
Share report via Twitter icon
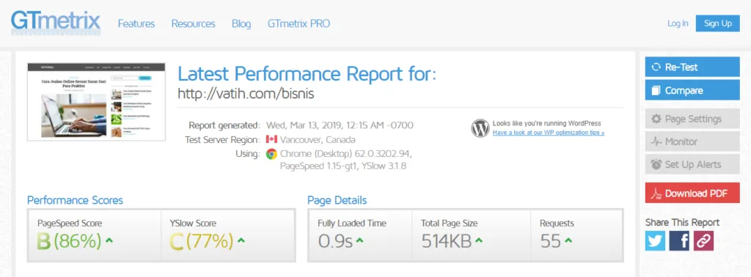(x=655, y=241)
